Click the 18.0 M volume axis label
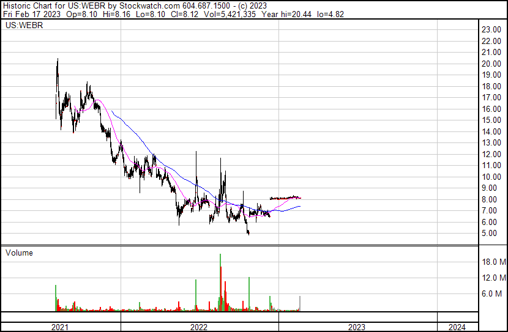508x332 pixels. (493, 262)
